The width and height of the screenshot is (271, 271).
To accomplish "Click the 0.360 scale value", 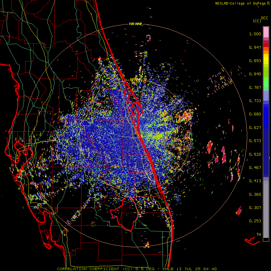I will point(255,195).
